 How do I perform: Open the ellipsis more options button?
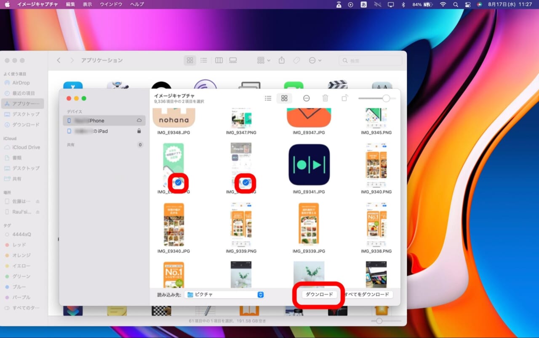(306, 98)
